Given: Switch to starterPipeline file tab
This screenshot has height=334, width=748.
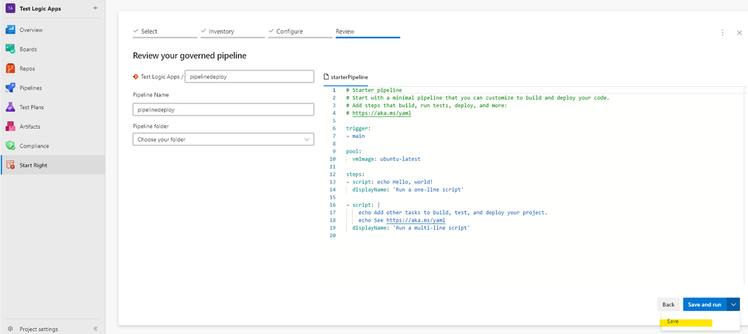Looking at the screenshot, I should (x=346, y=77).
